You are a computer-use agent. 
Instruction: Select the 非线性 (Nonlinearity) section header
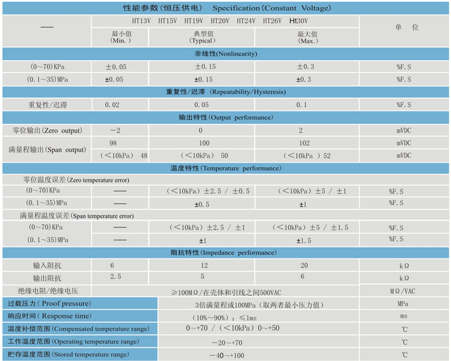coord(225,54)
